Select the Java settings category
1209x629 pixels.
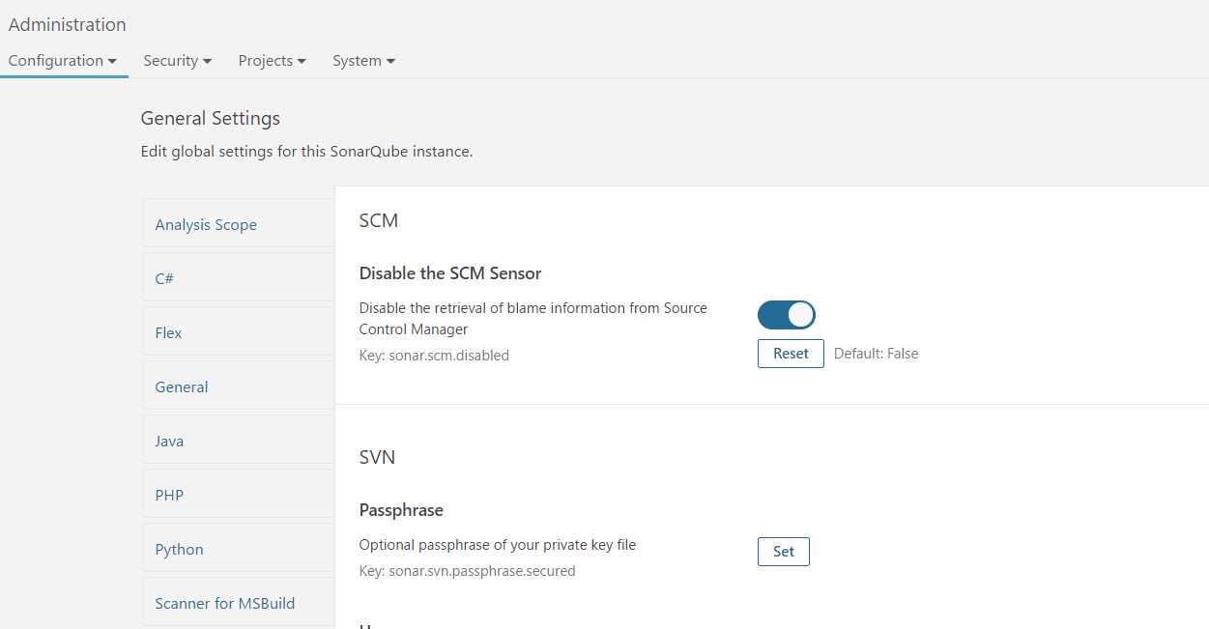pos(239,441)
